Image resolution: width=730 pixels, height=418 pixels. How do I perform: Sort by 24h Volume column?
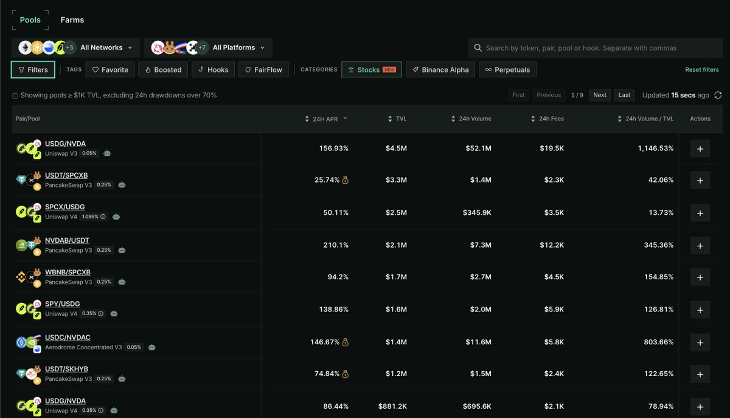pyautogui.click(x=471, y=119)
